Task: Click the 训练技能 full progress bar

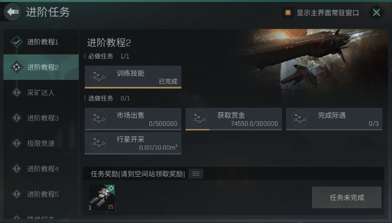Action: pyautogui.click(x=133, y=88)
